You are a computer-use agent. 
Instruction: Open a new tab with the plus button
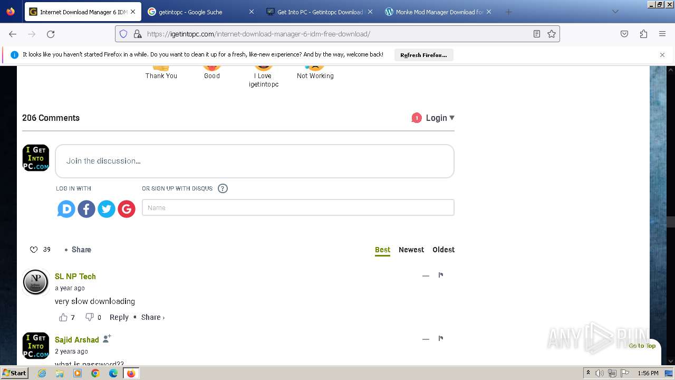point(508,12)
